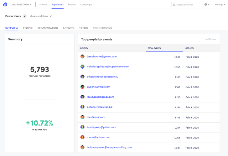
Task: Sort by Last Seen column header
Action: coord(189,48)
